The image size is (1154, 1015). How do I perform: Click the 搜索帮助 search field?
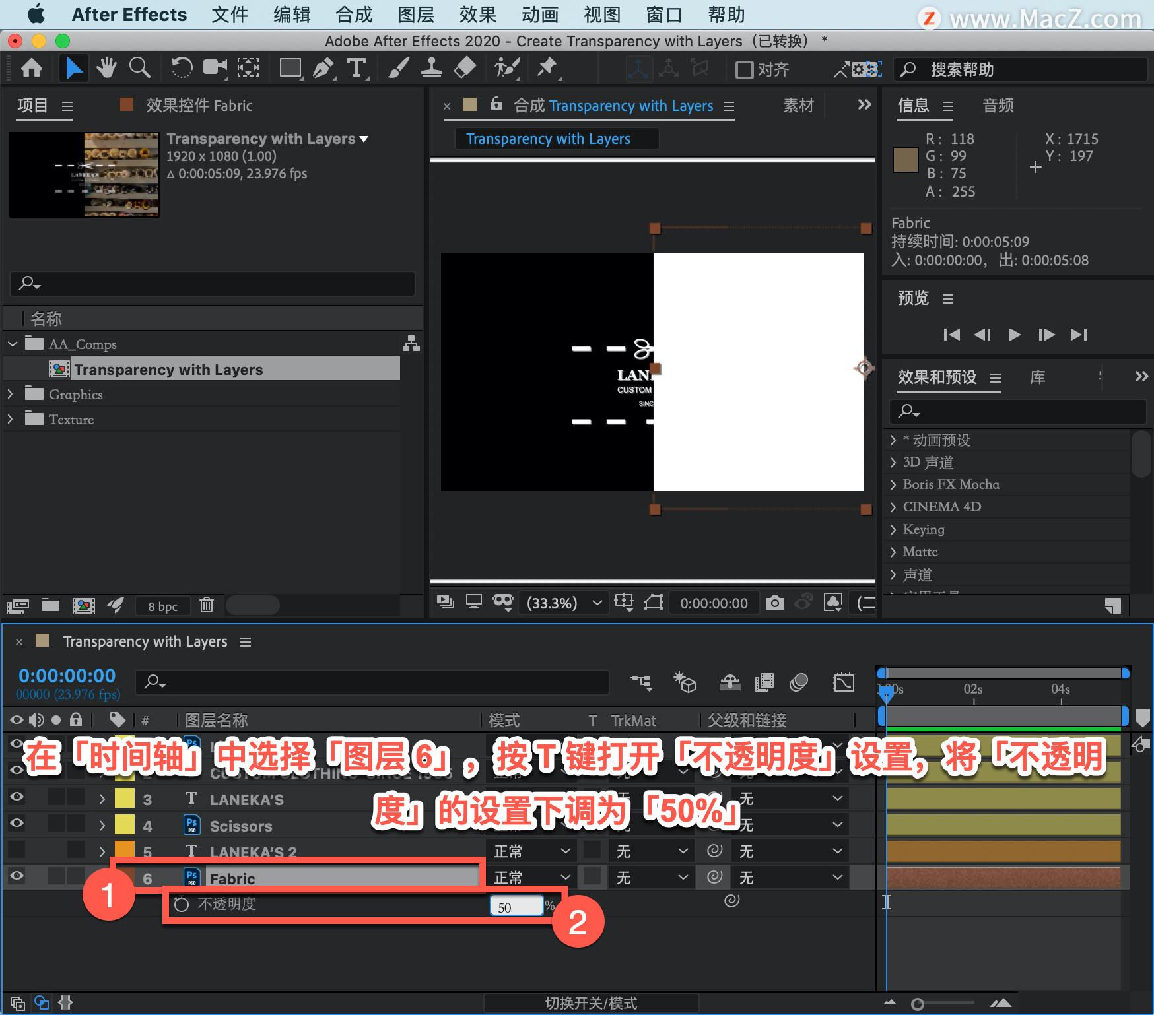(1020, 69)
